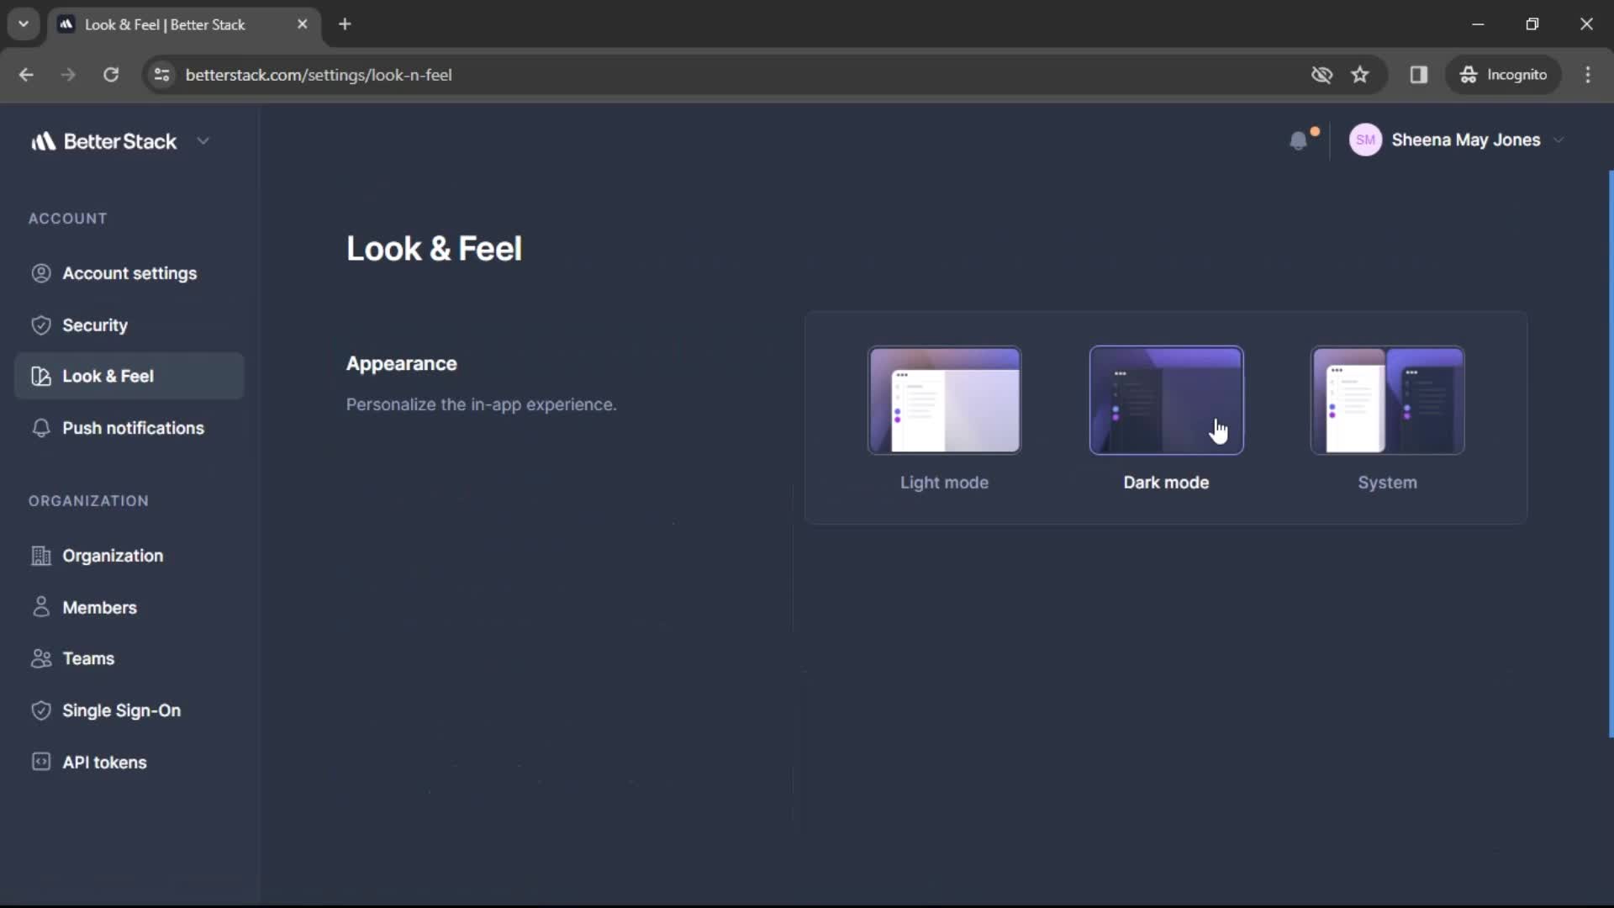Navigate to Security settings
The height and width of the screenshot is (908, 1614).
pyautogui.click(x=95, y=325)
